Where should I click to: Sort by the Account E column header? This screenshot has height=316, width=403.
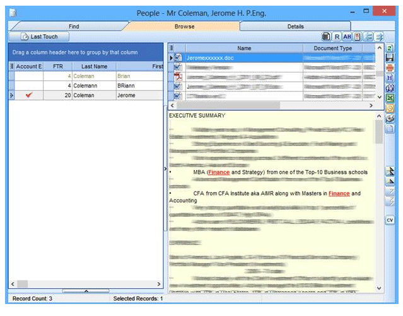click(29, 67)
